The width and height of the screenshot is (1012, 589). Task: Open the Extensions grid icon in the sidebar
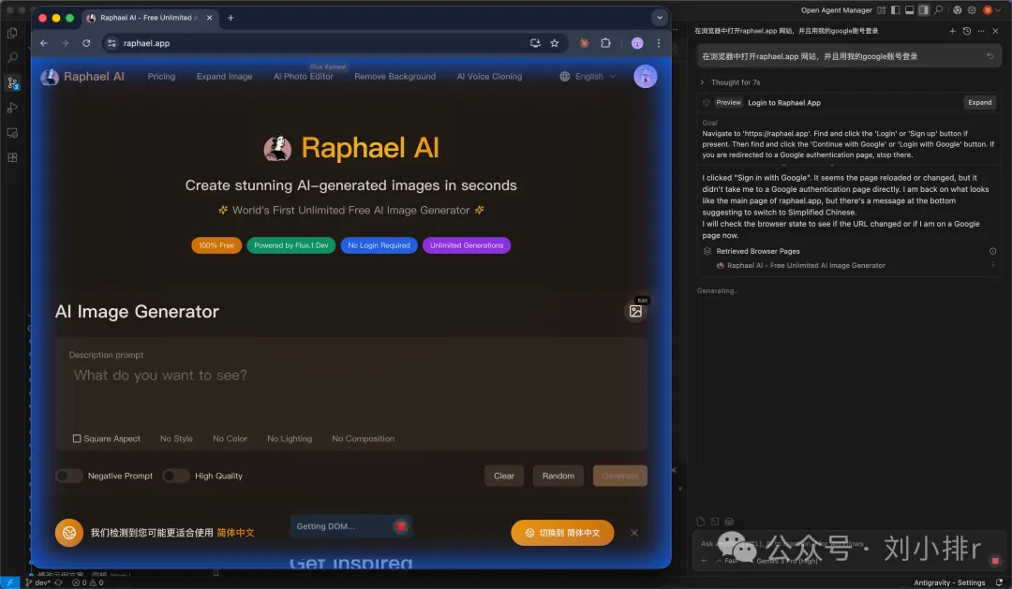(12, 157)
